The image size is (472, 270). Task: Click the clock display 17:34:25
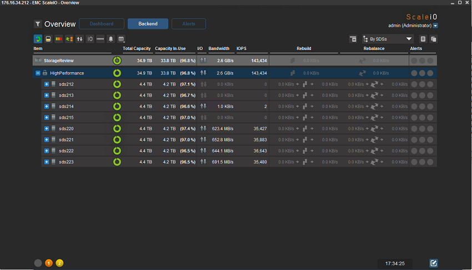pos(395,263)
